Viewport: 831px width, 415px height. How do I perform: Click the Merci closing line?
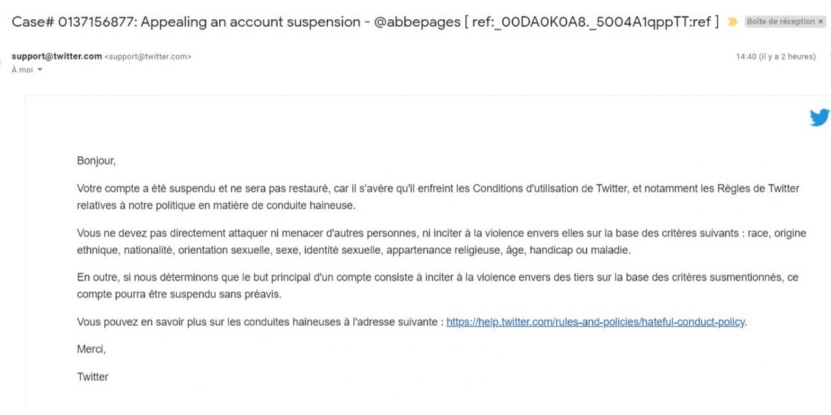tap(91, 349)
